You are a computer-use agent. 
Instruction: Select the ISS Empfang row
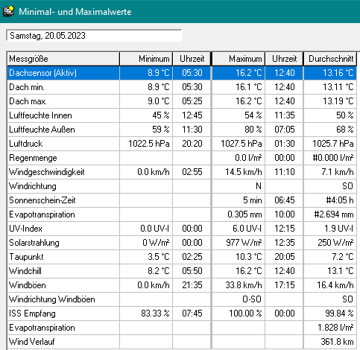[x=182, y=314]
